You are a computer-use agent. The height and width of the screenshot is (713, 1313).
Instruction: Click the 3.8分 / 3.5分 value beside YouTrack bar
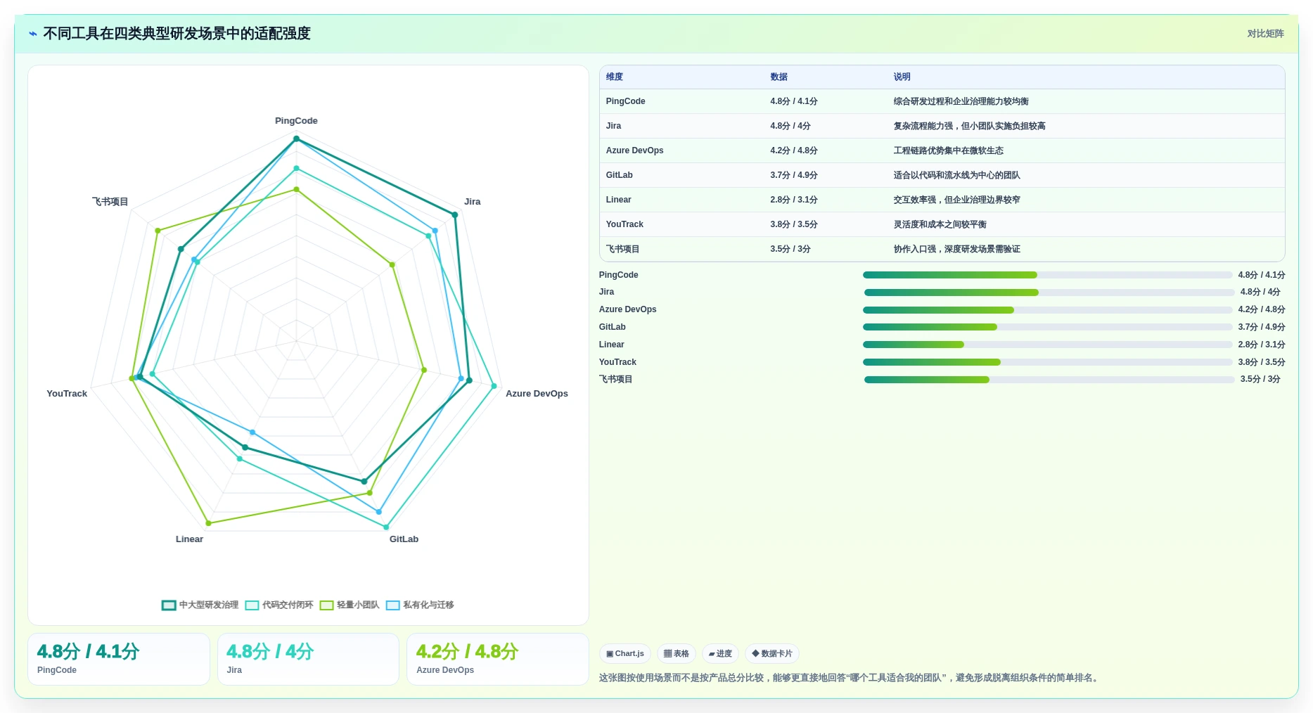(x=1261, y=362)
